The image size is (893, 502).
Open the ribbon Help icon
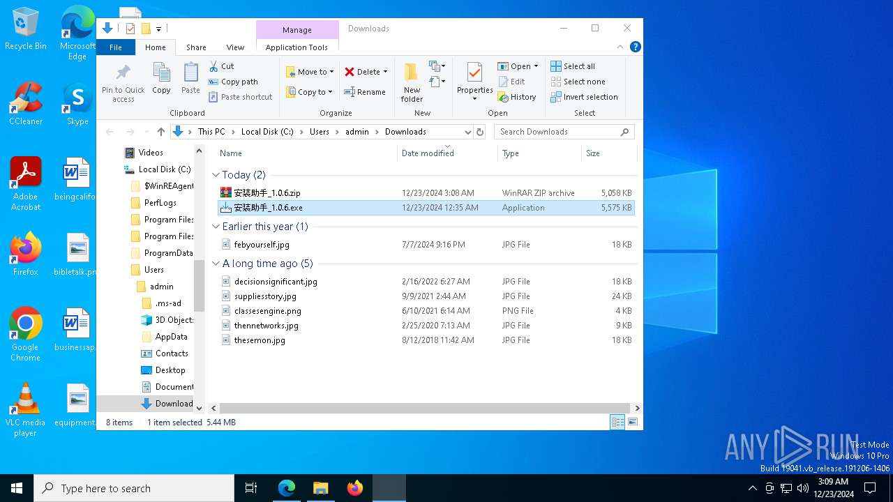coord(636,47)
